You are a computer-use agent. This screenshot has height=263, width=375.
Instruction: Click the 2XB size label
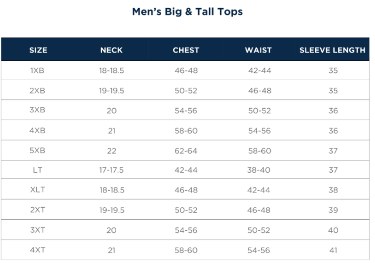pos(37,91)
